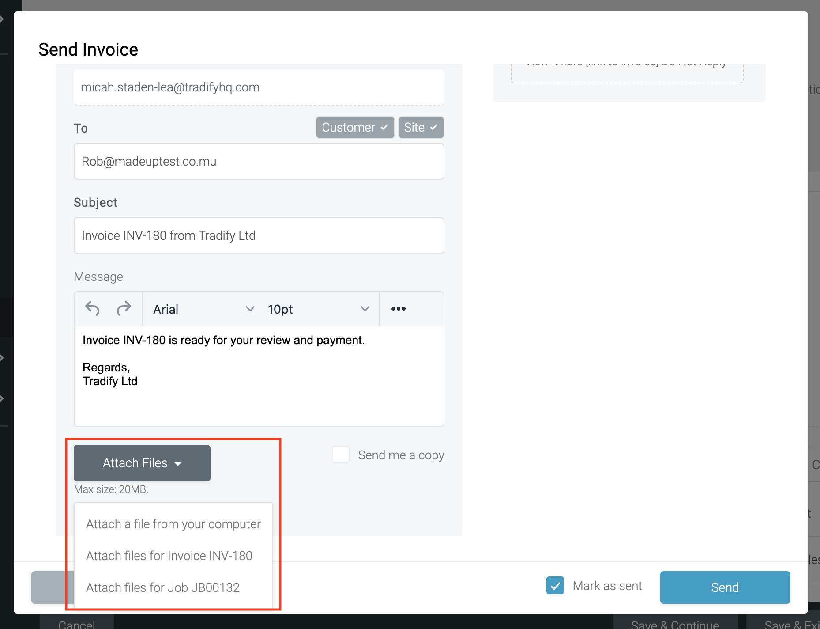
Task: Click the redo arrow in message toolbar
Action: click(124, 309)
